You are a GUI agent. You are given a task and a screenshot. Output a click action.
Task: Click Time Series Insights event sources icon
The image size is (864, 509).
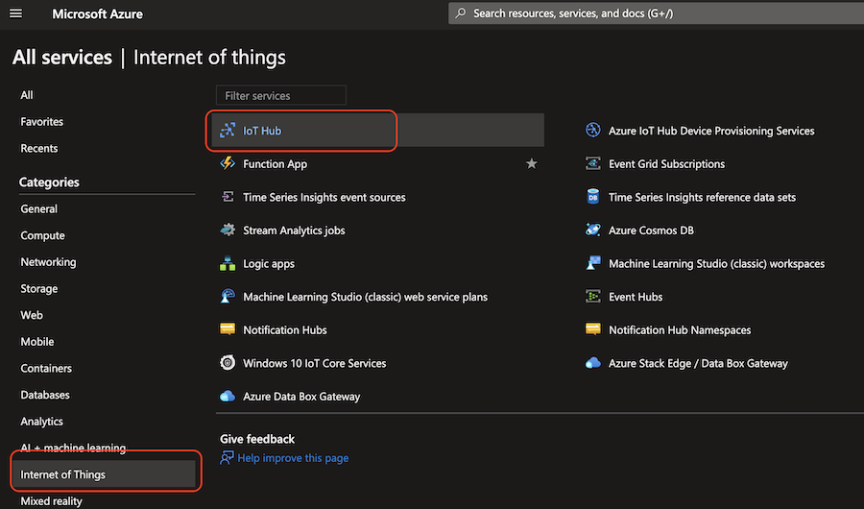pyautogui.click(x=228, y=197)
